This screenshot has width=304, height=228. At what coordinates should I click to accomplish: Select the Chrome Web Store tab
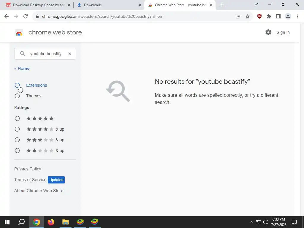click(x=180, y=5)
